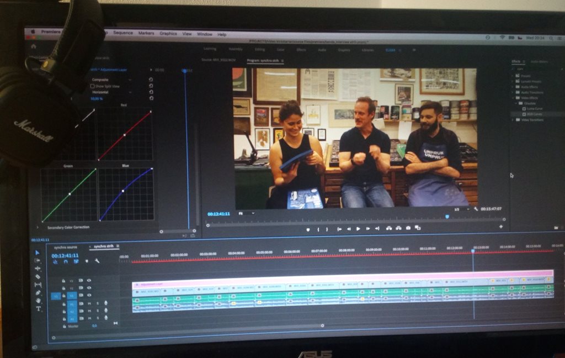The image size is (565, 358).
Task: Toggle lock on V3 track
Action: click(x=63, y=281)
